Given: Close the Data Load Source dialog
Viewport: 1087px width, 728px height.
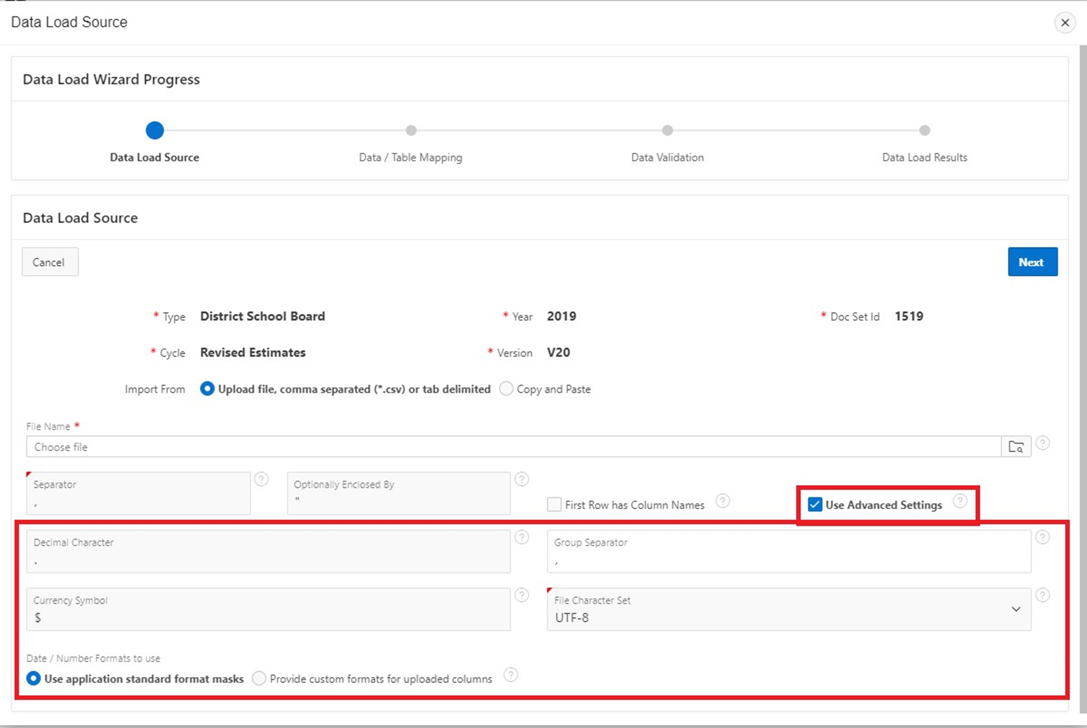Looking at the screenshot, I should click(x=1065, y=23).
